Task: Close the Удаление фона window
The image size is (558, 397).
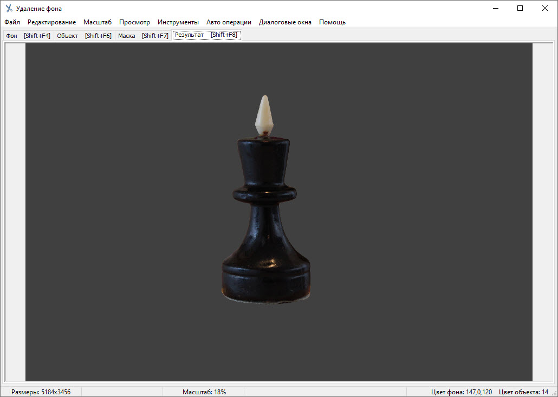Action: point(545,8)
